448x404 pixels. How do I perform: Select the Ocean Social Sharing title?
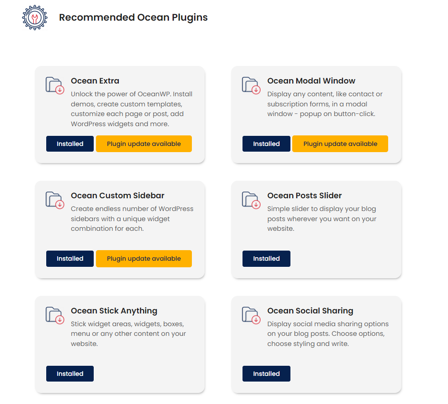pos(310,311)
